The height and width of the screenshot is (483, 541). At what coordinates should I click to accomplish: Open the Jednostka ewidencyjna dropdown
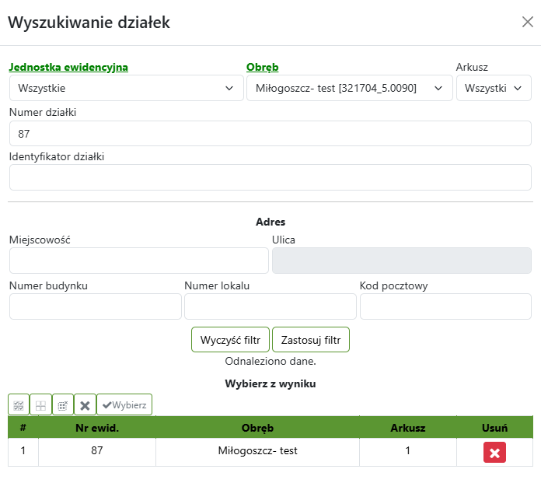(127, 88)
